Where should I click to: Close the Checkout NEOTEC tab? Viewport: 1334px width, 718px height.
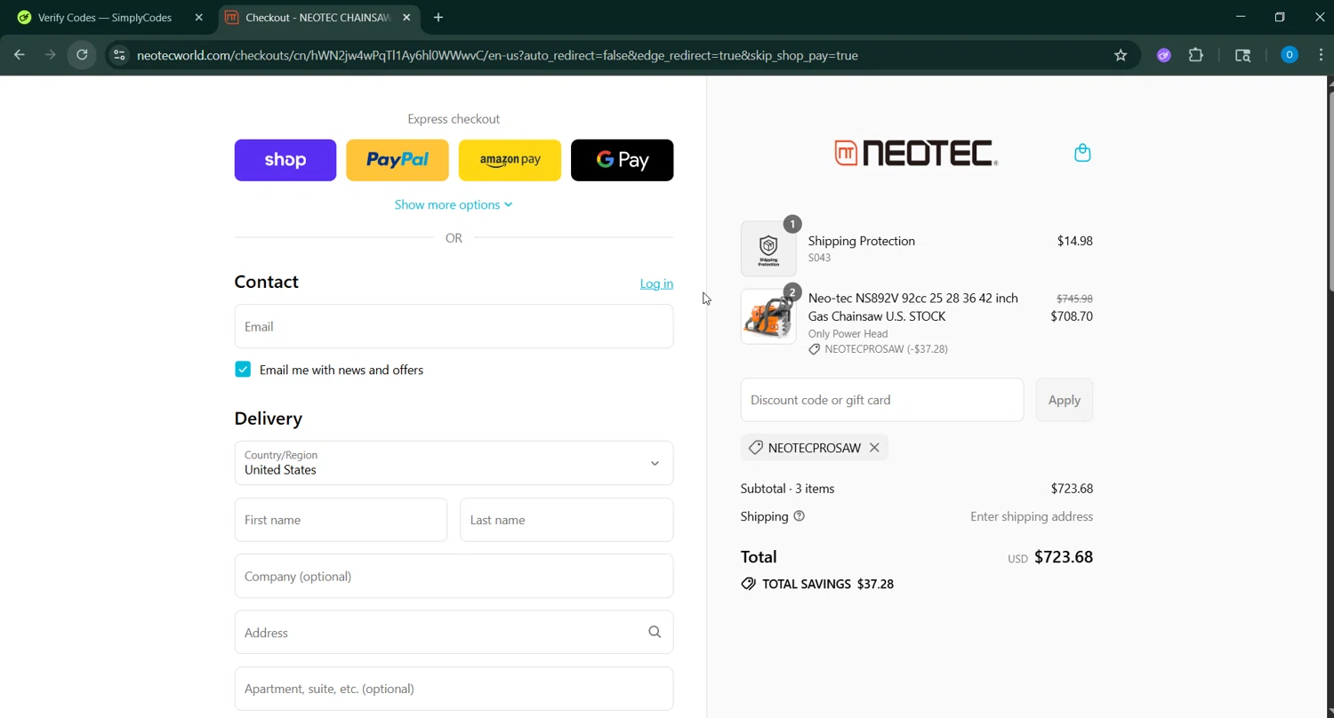tap(406, 18)
